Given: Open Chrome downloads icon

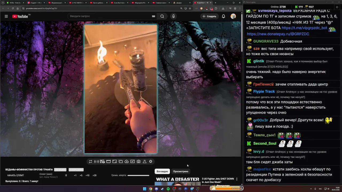Looking at the screenshot, I should tap(223, 8).
